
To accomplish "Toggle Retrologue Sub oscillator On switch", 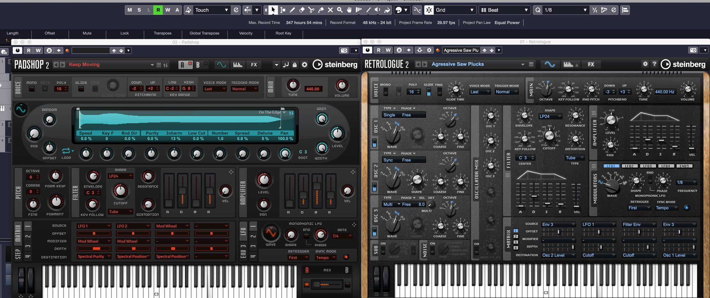I will [383, 251].
